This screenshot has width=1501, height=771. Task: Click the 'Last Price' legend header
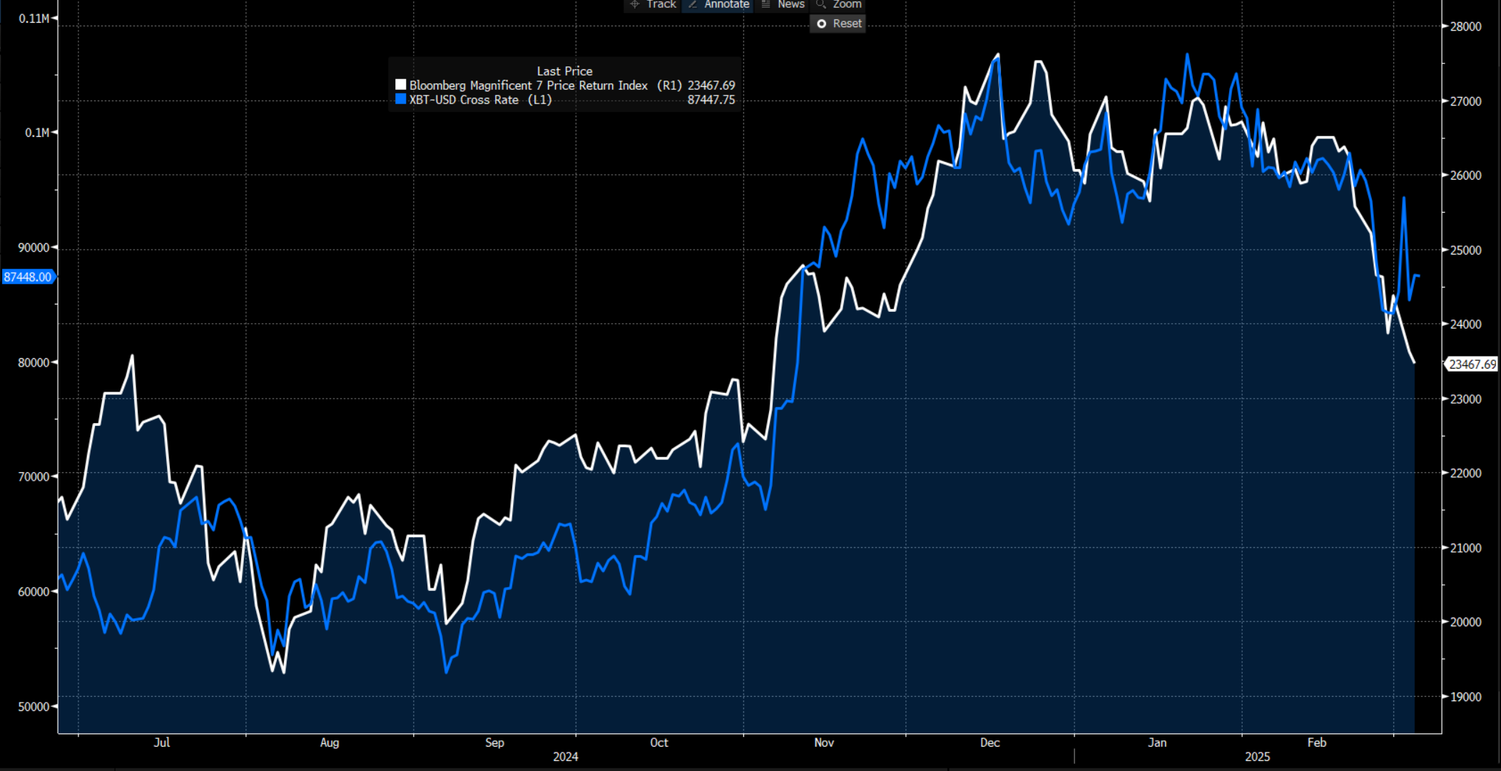click(564, 71)
